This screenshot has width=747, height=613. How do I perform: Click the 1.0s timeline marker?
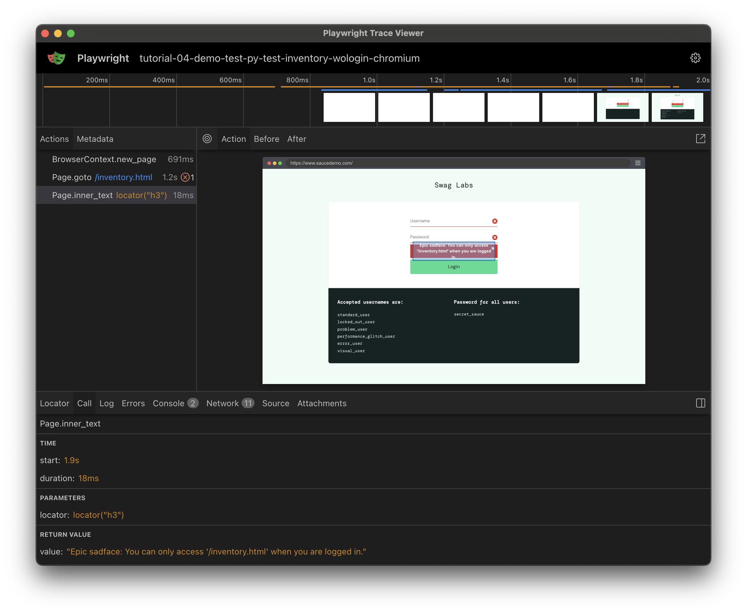point(369,80)
